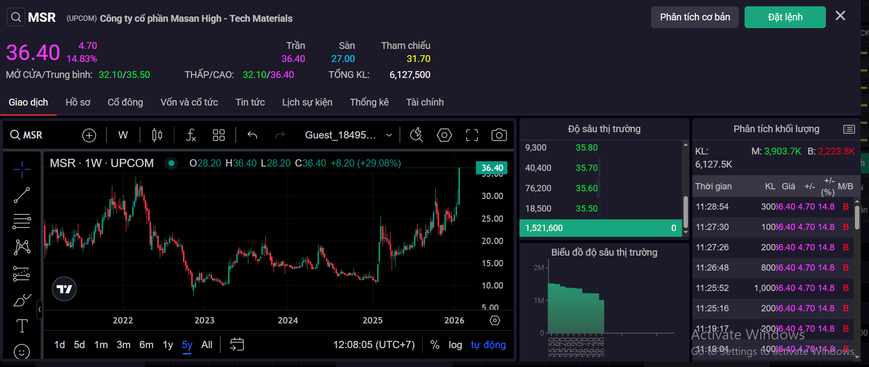Take a chart snapshot with camera icon

click(499, 135)
